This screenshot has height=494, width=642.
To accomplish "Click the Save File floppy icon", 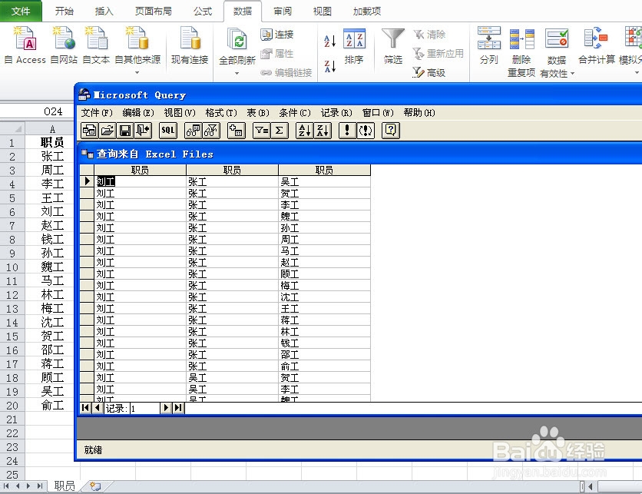I will point(125,131).
